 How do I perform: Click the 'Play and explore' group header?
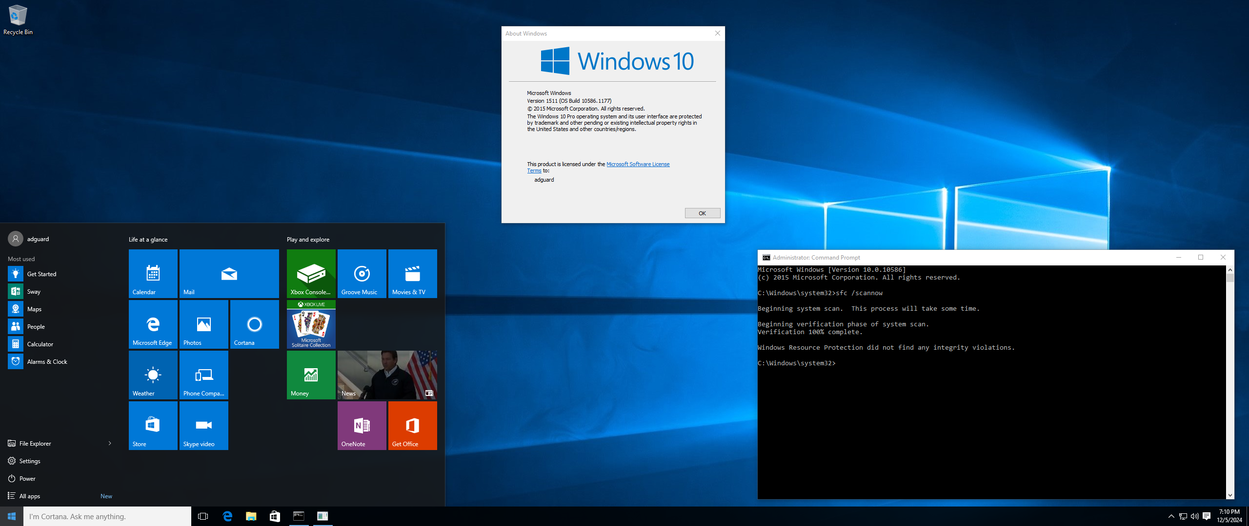(x=308, y=240)
